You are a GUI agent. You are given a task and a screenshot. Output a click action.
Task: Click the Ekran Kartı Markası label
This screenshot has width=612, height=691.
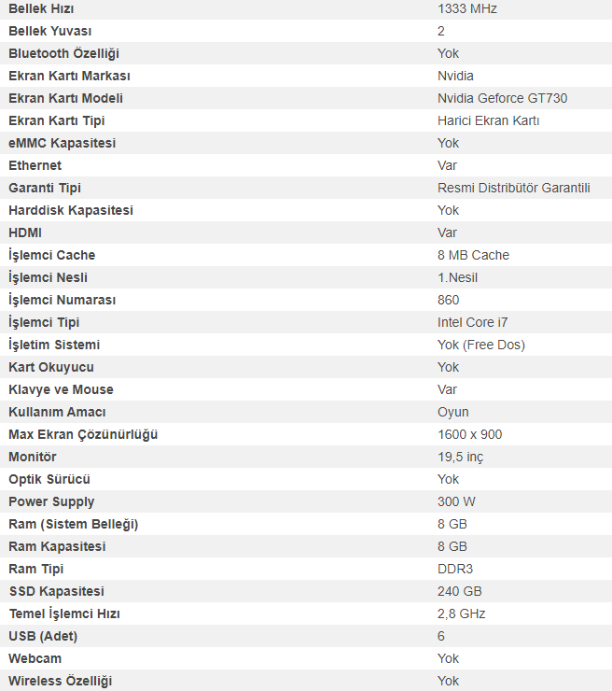(69, 76)
